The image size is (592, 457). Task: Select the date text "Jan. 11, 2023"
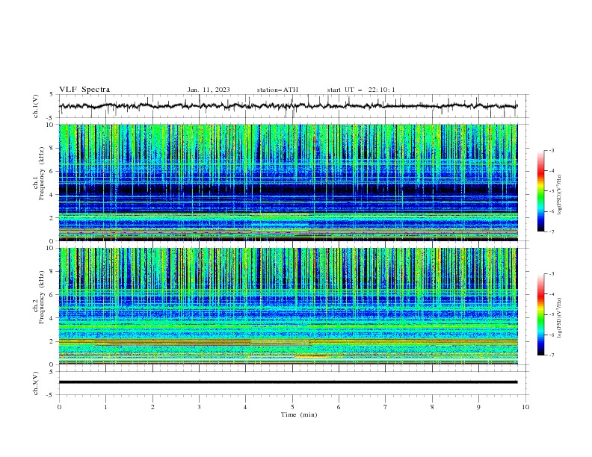209,90
